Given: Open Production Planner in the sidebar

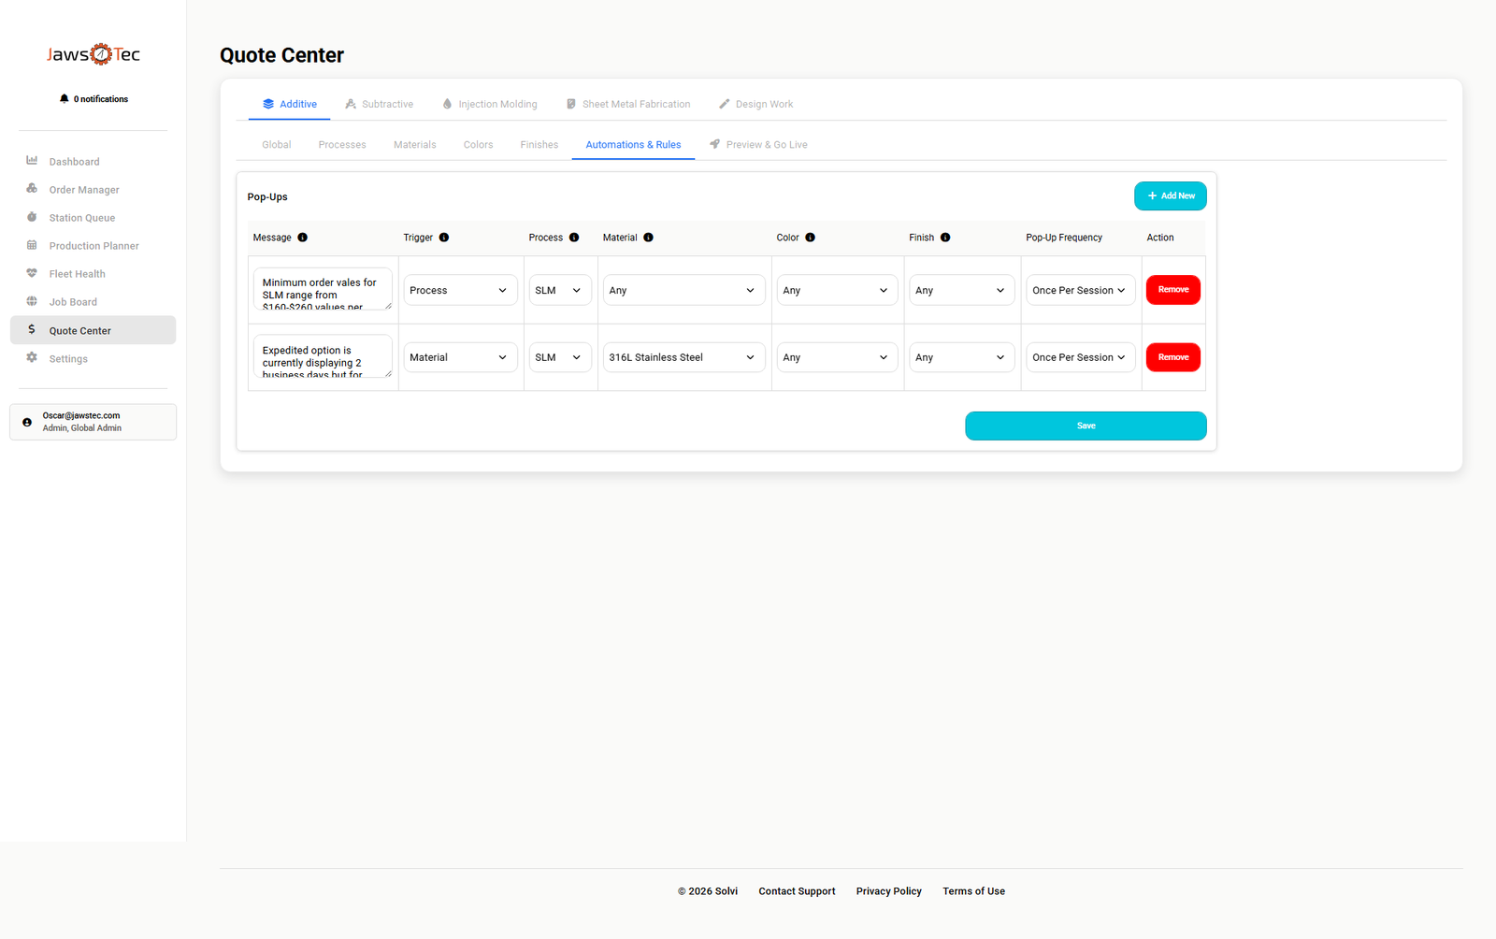Looking at the screenshot, I should point(93,245).
